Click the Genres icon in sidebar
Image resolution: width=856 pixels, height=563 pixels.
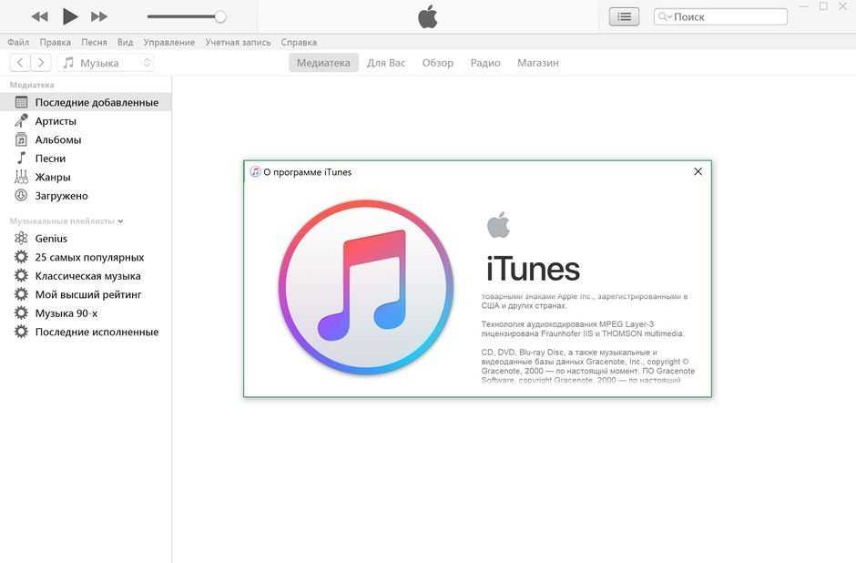[x=21, y=177]
